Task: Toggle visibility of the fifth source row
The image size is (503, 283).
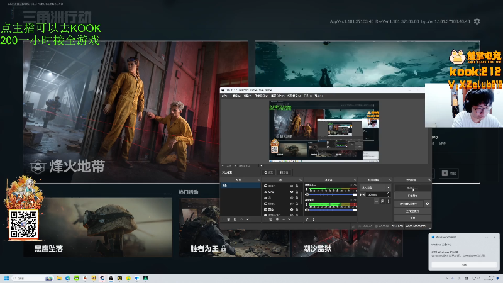Action: pyautogui.click(x=292, y=209)
